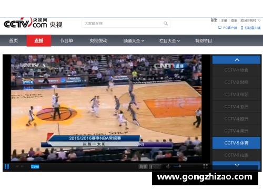Switch to channel CCTV-1 综合
Screen dimensions: 263x190
point(236,70)
